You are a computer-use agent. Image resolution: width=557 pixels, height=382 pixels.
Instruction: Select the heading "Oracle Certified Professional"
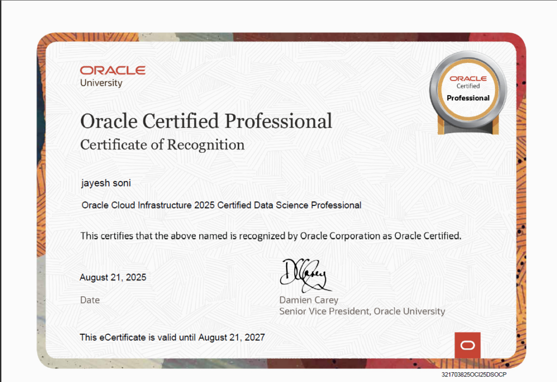click(x=206, y=121)
